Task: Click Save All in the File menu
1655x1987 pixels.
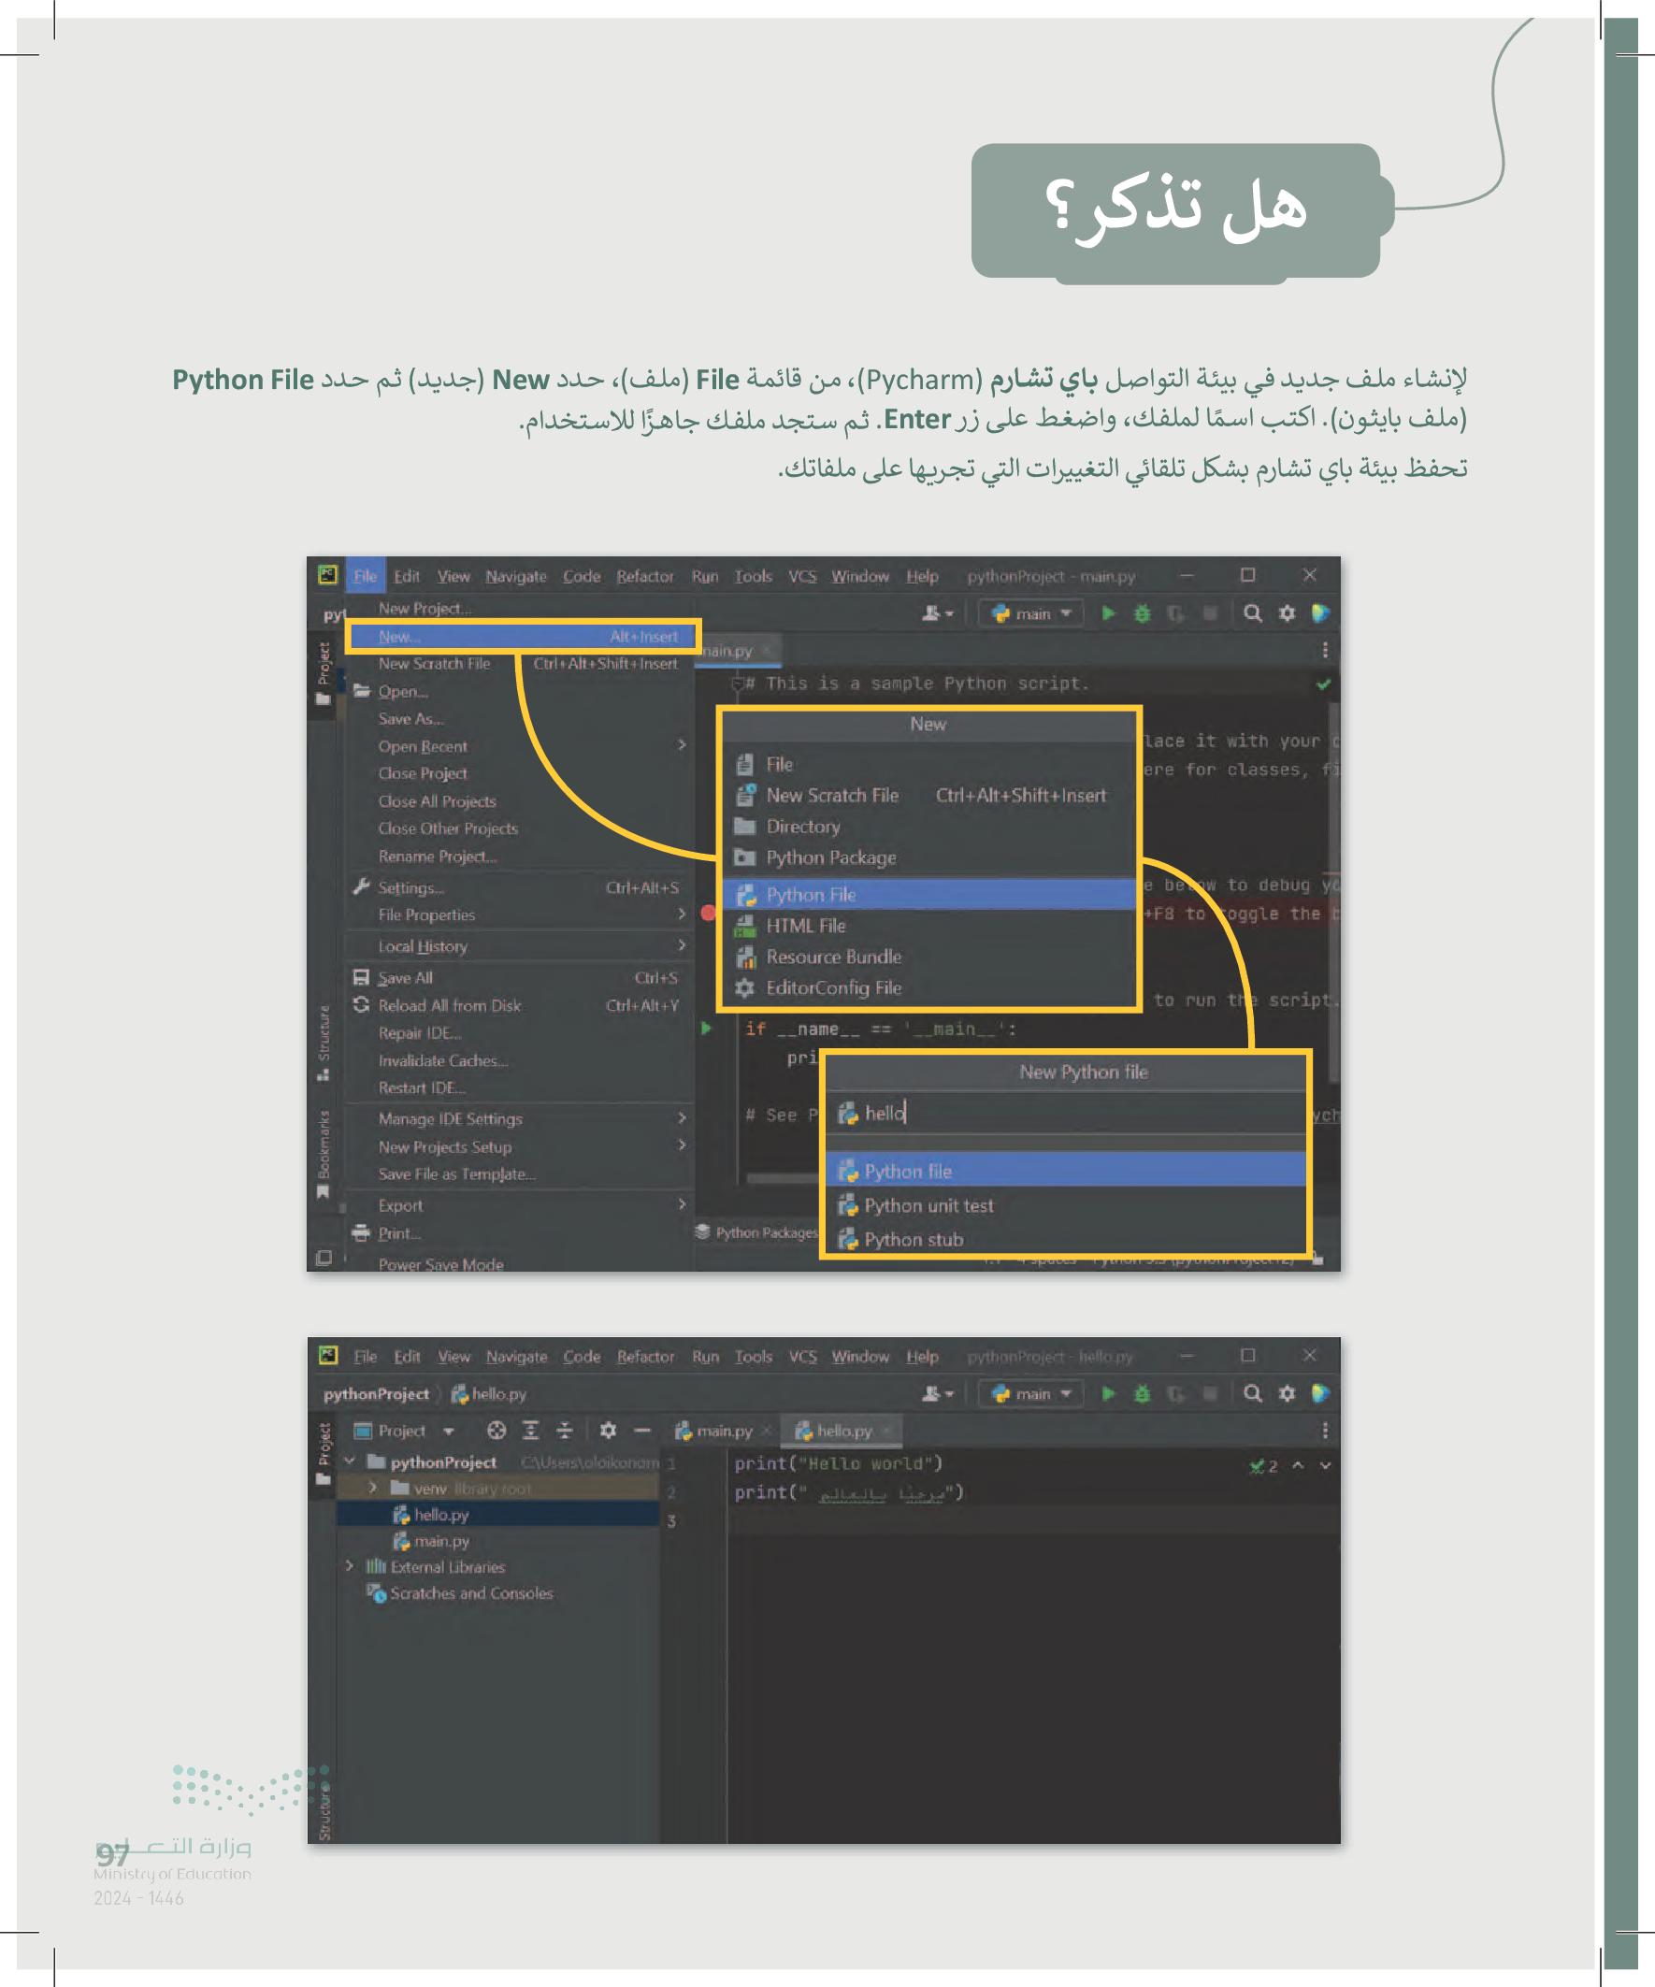Action: click(406, 977)
